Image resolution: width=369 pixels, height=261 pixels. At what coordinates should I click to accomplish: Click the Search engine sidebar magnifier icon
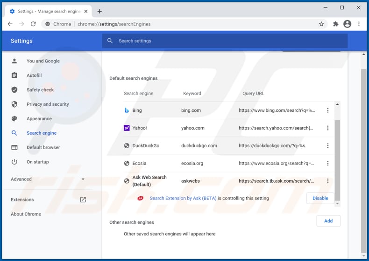click(x=14, y=133)
